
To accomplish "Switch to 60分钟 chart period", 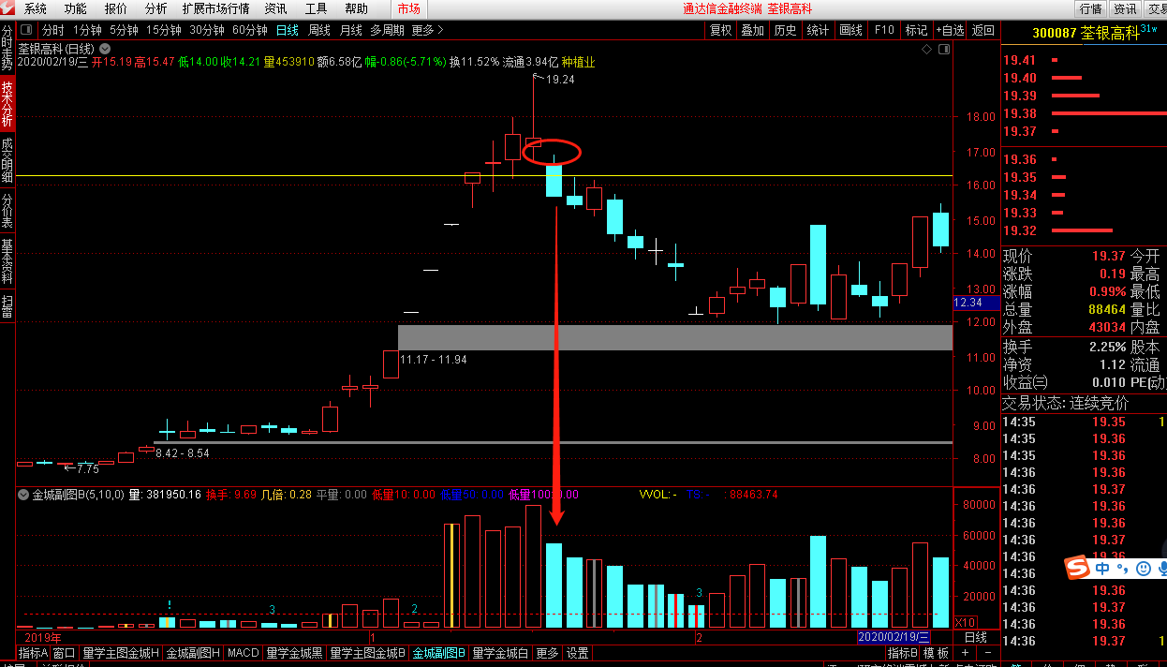I will point(250,30).
